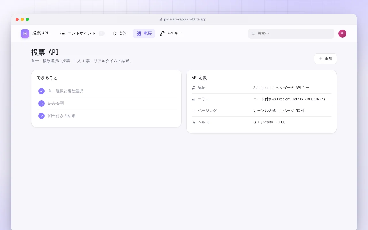The height and width of the screenshot is (230, 368).
Task: Click the magnifier icon in search box
Action: click(253, 34)
